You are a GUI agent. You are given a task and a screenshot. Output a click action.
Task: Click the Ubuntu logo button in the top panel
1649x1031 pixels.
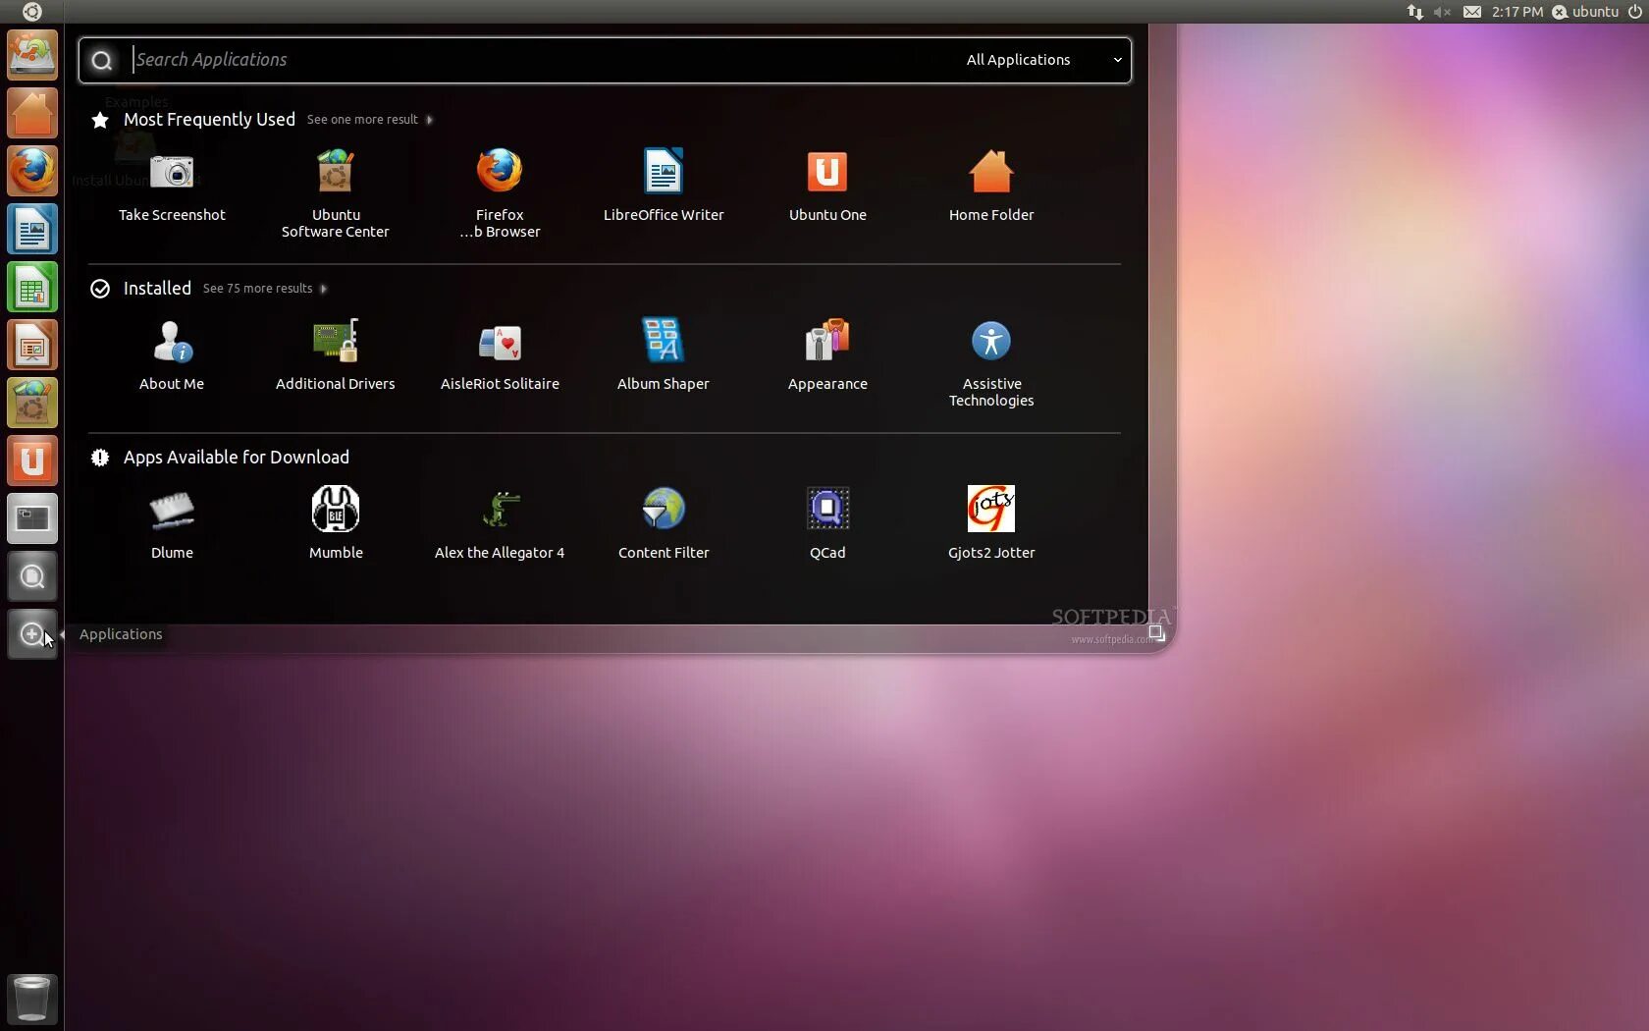pos(31,12)
